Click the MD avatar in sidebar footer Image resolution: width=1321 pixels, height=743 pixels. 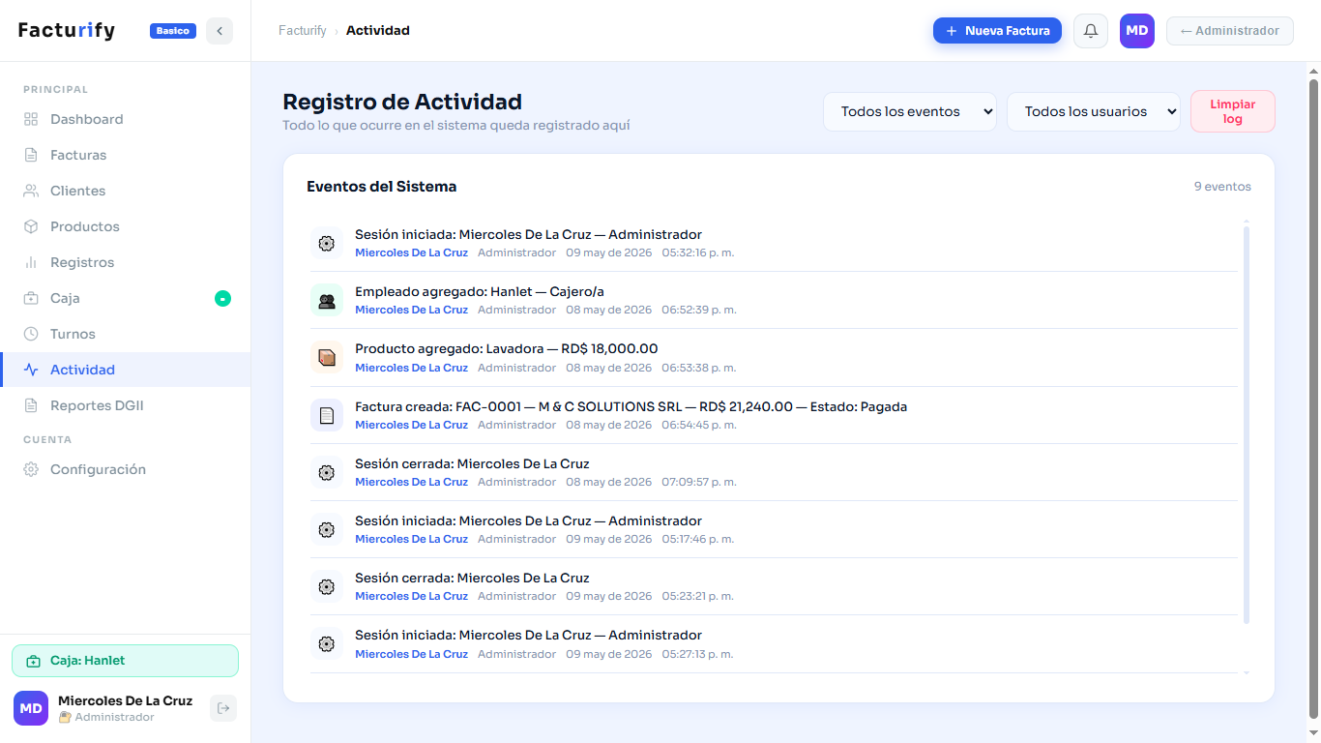[31, 708]
